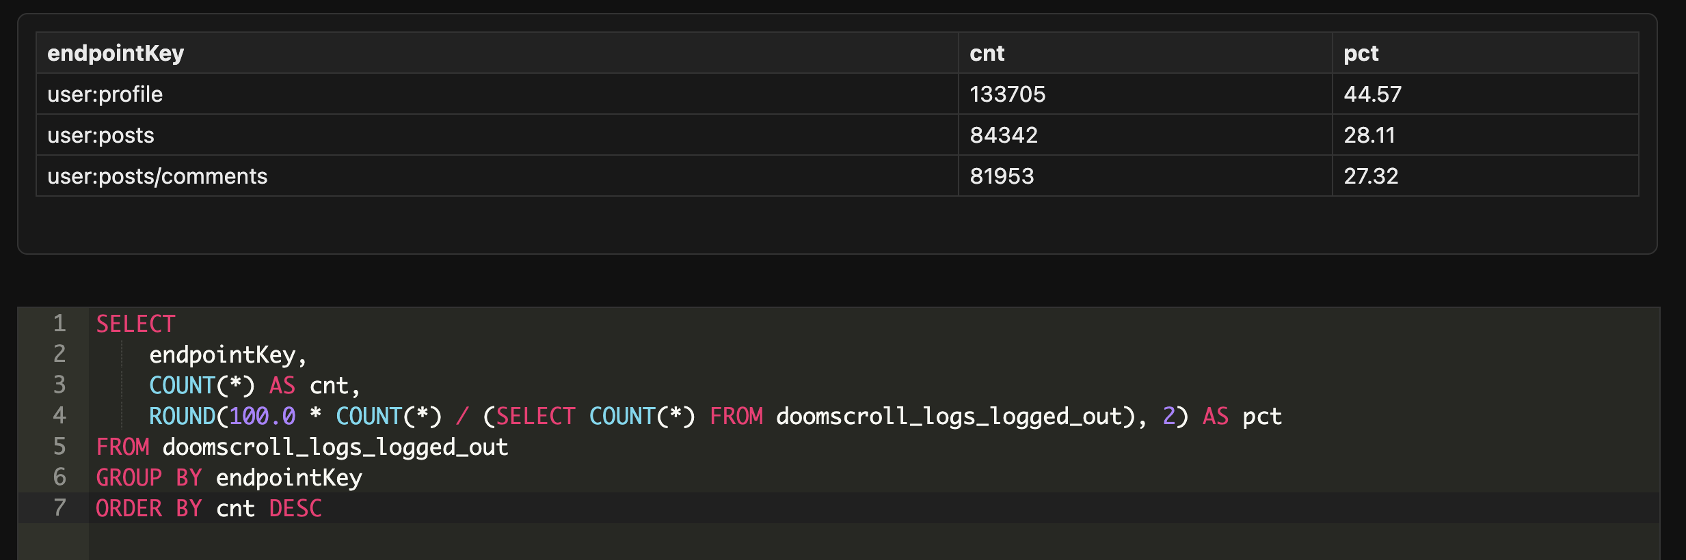
Task: Click line number 3 in gutter
Action: click(x=59, y=384)
